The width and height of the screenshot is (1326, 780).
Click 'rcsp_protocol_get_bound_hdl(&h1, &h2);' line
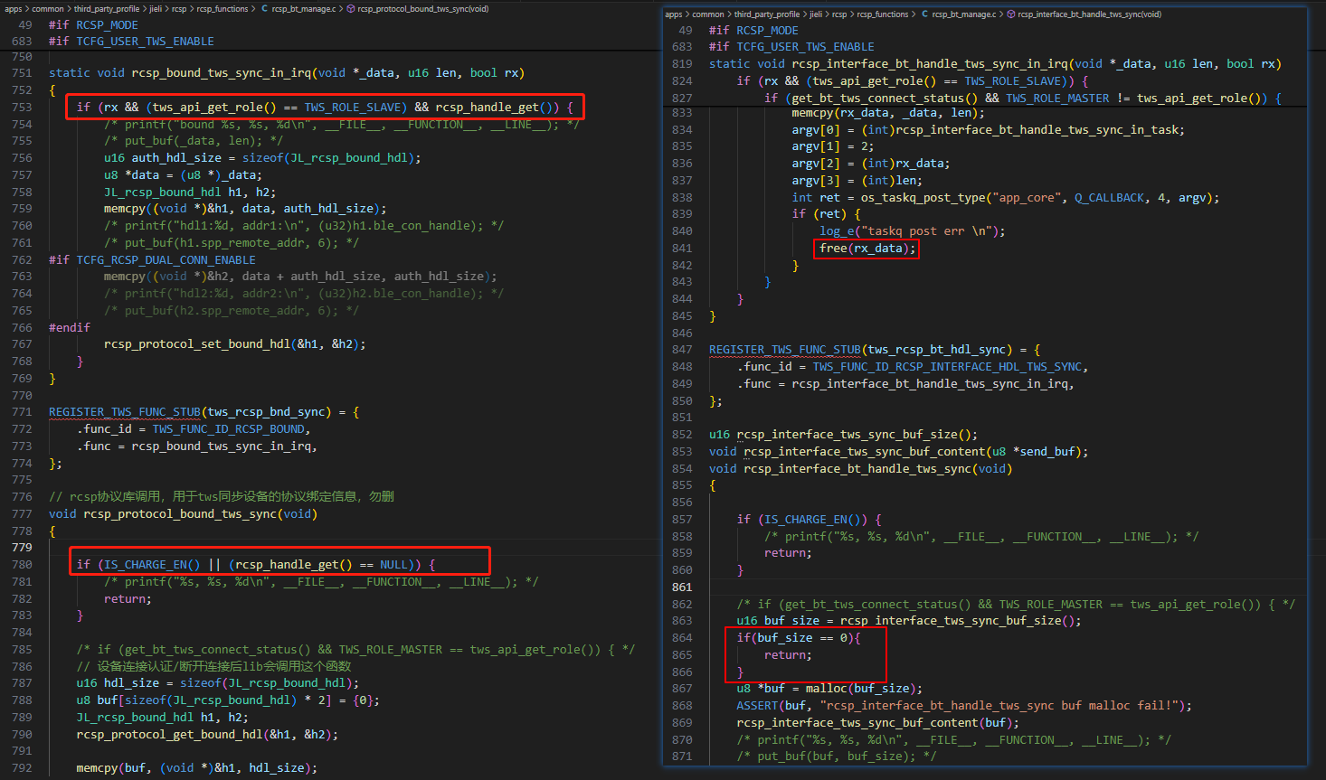pyautogui.click(x=207, y=734)
